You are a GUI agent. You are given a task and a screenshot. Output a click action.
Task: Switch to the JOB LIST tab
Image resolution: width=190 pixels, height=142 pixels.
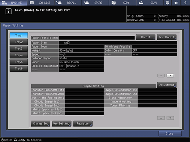[41, 3]
